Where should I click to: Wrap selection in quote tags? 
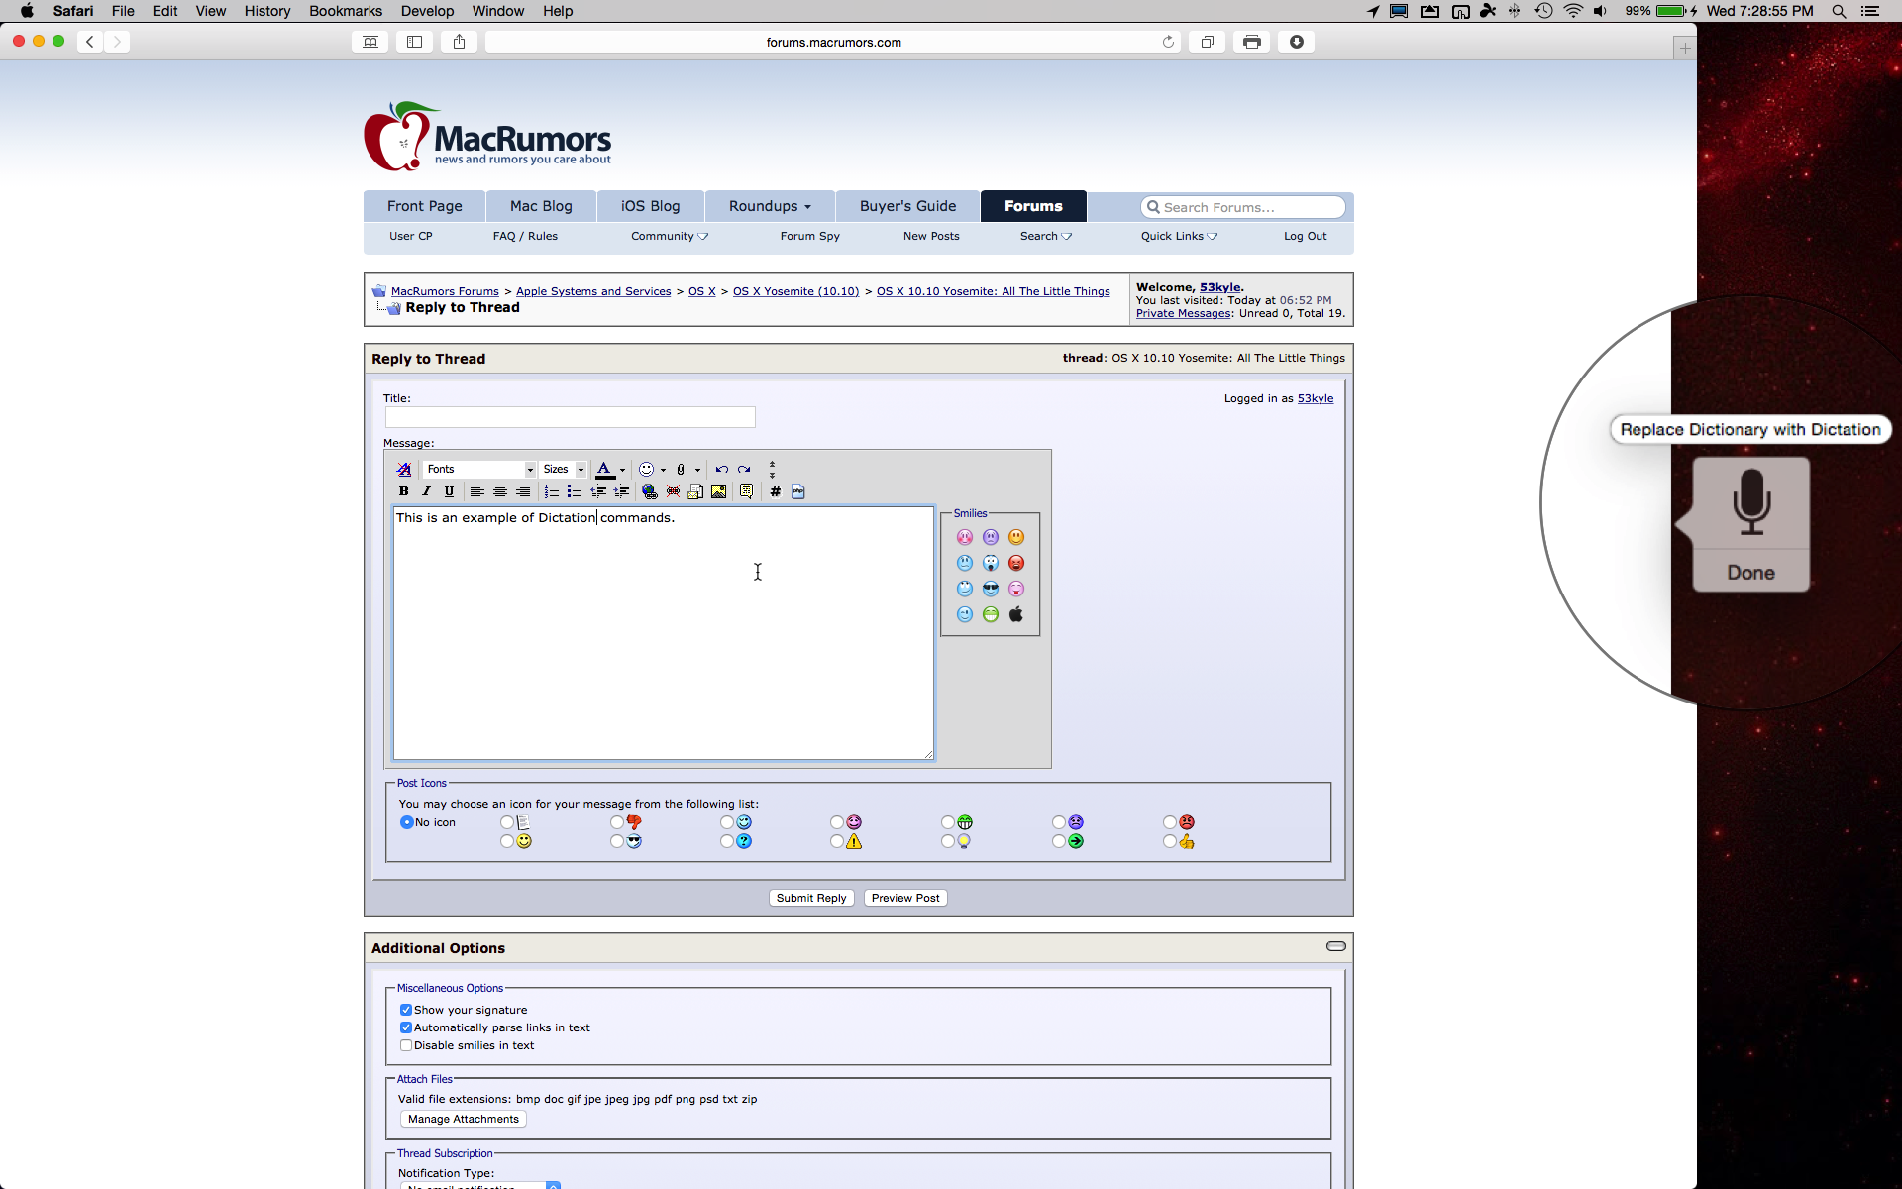[x=747, y=491]
